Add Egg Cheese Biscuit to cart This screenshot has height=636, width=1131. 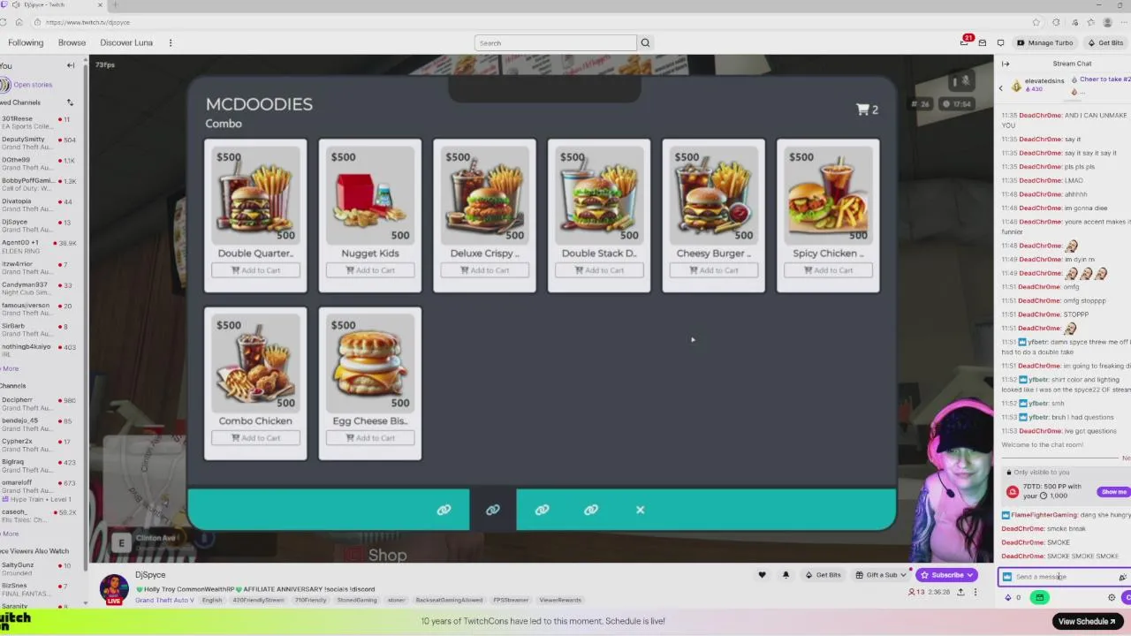(370, 438)
